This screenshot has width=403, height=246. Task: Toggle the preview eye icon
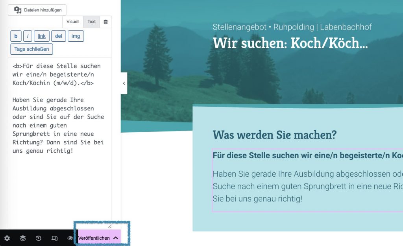point(70,238)
